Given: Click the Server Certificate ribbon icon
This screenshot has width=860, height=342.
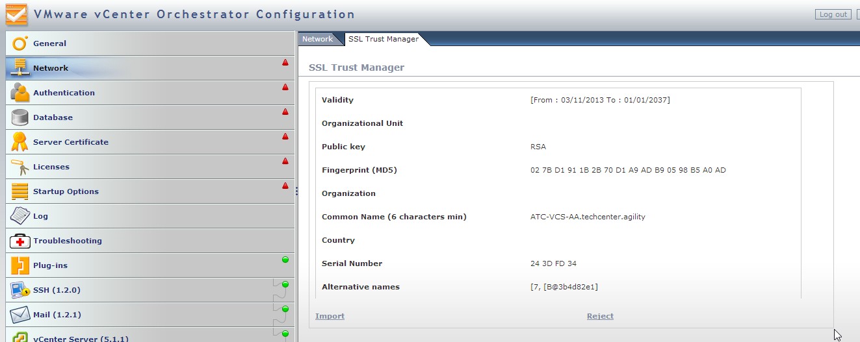Looking at the screenshot, I should pos(20,142).
